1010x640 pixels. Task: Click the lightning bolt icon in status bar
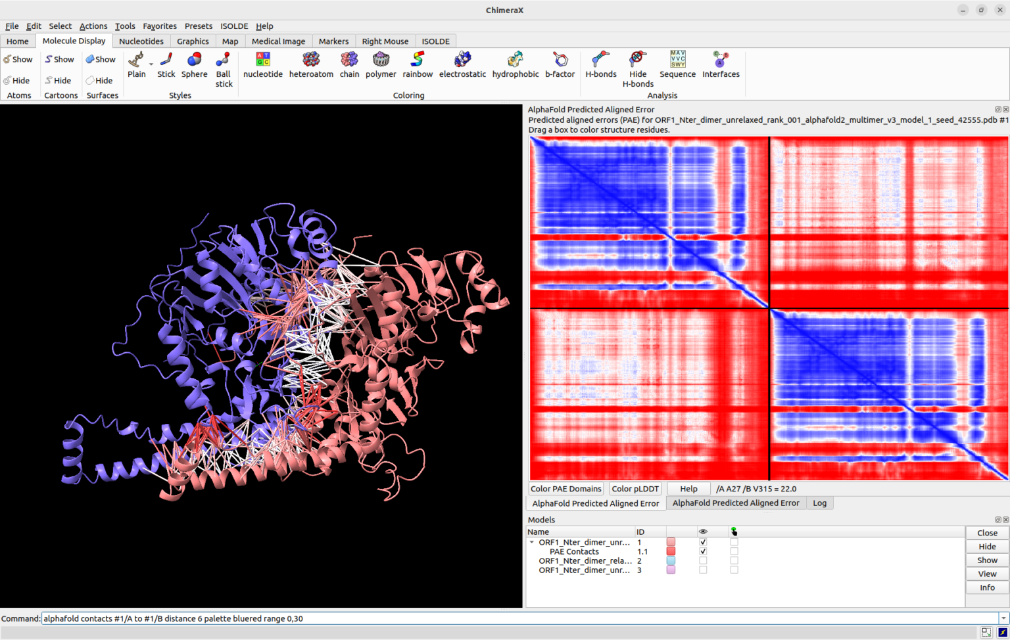tap(1003, 632)
